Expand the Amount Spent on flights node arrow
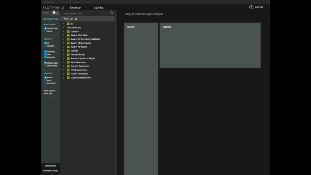The height and width of the screenshot is (175, 311). tap(64, 58)
